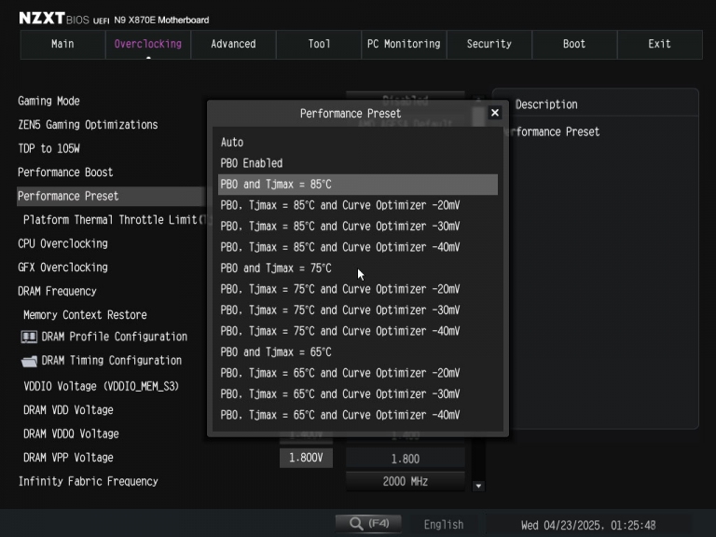
Task: Switch to the Boot tab
Action: click(574, 45)
